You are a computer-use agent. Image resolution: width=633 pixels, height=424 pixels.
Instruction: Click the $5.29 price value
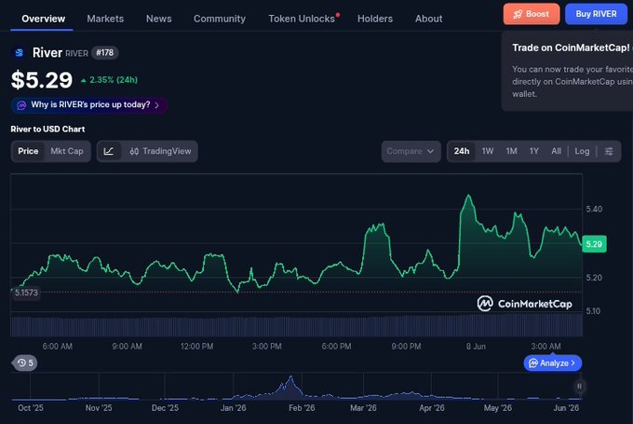tap(42, 79)
